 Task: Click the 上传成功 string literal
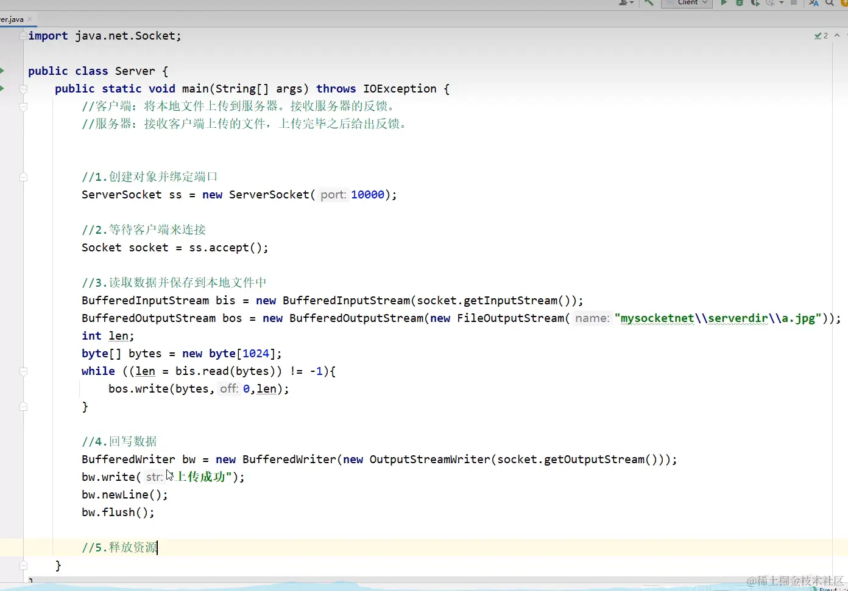(200, 477)
